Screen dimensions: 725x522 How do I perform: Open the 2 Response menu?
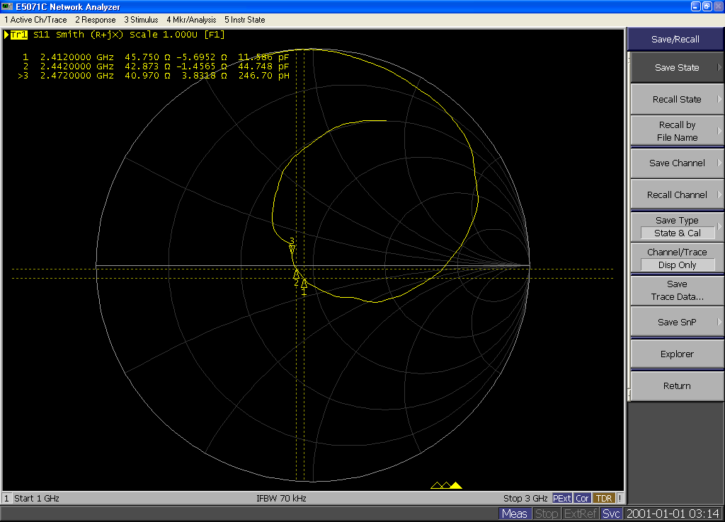(x=94, y=20)
